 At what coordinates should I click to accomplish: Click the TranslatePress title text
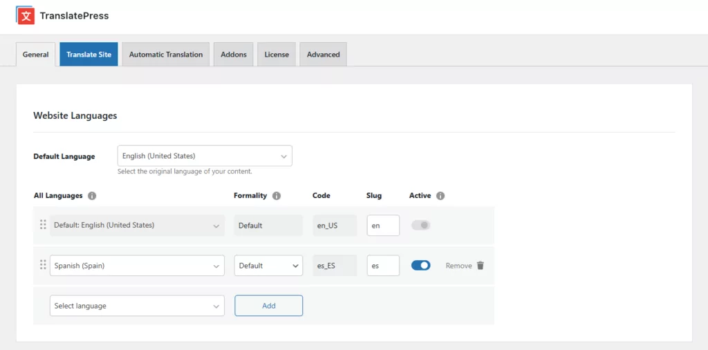[x=75, y=16]
